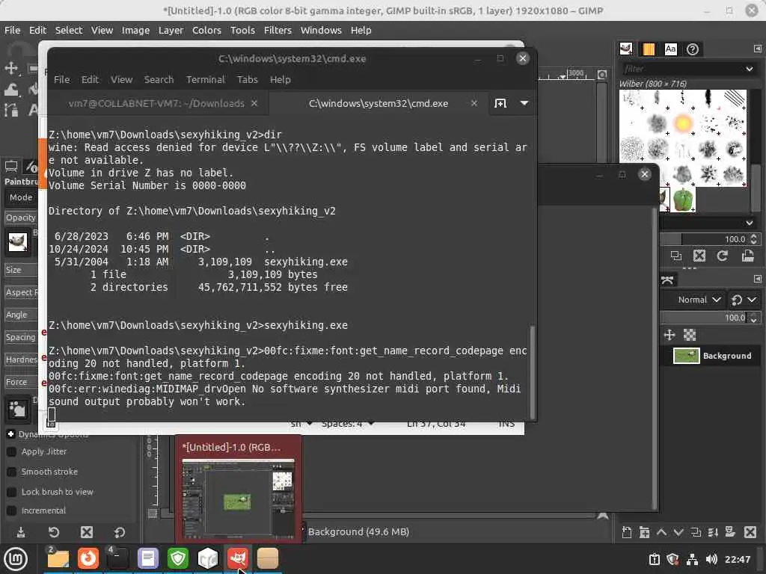Merge down layer icon
This screenshot has height=574, width=766.
click(713, 532)
